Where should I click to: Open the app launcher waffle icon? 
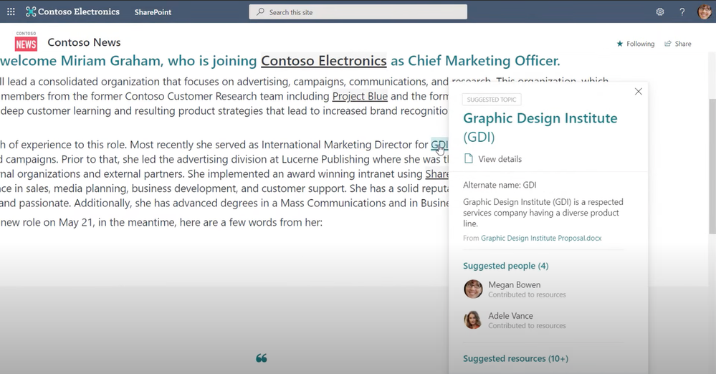click(x=11, y=11)
